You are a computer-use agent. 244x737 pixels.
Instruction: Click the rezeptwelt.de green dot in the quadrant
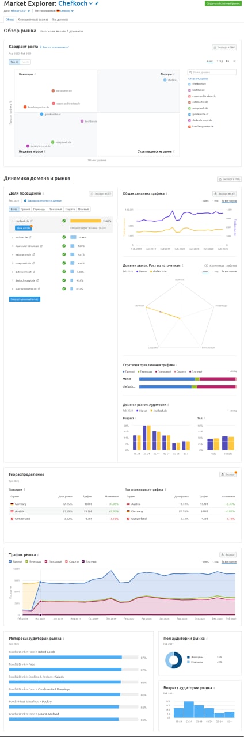click(52, 142)
